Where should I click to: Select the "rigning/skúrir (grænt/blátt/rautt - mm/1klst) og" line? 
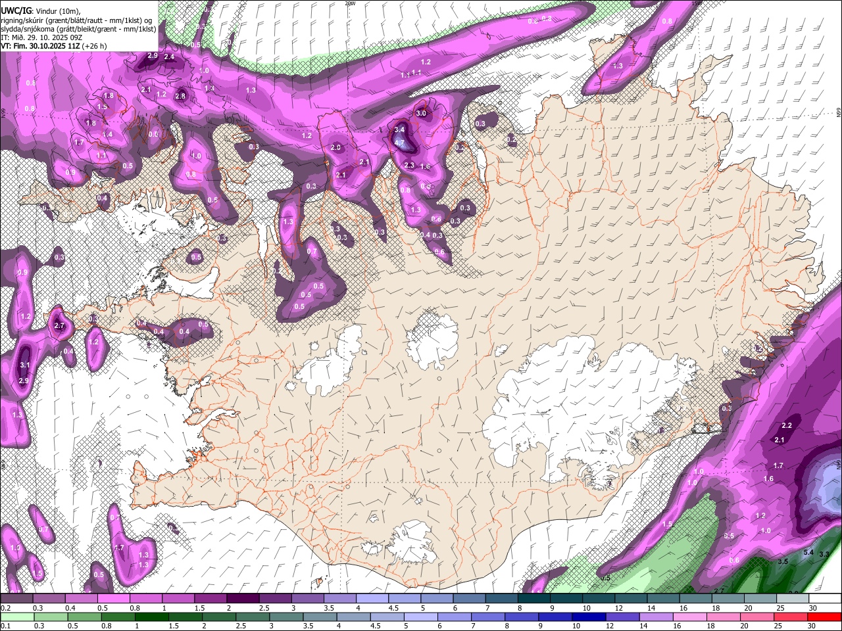(76, 20)
